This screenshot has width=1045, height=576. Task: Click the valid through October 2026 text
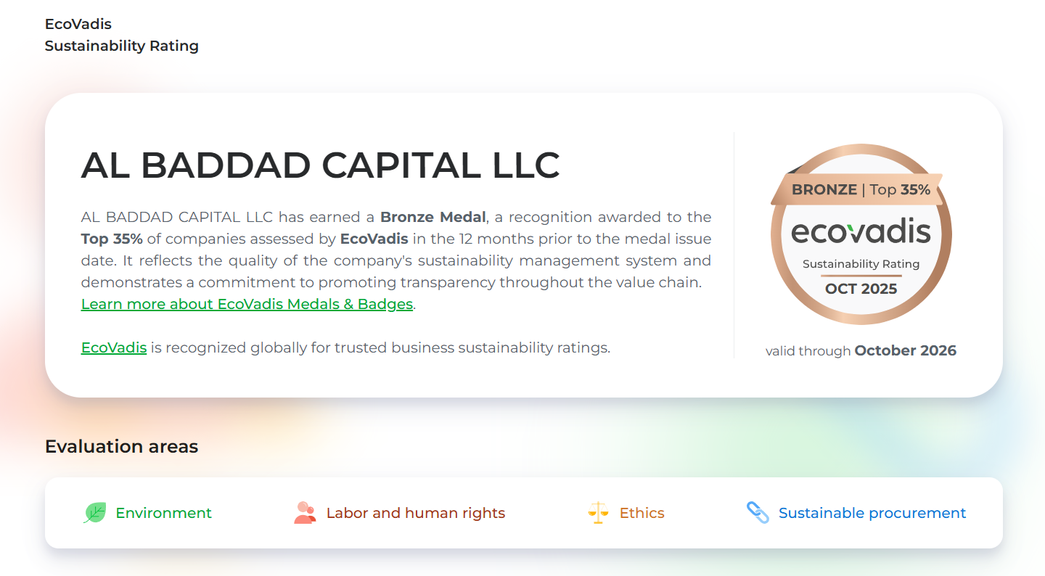[x=861, y=351]
